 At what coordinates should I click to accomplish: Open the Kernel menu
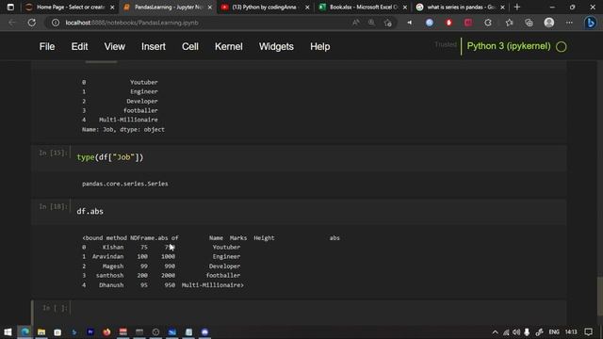click(x=229, y=46)
